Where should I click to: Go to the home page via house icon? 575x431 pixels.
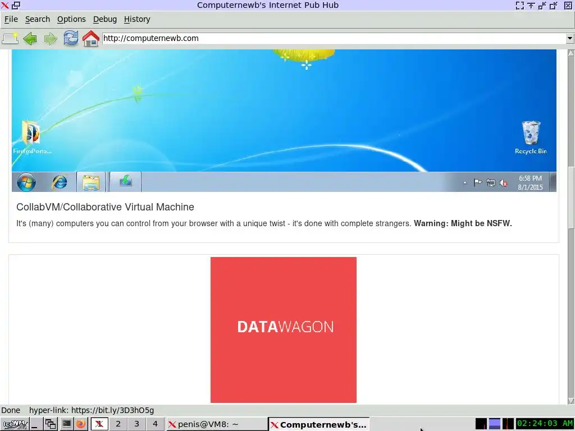coord(90,38)
